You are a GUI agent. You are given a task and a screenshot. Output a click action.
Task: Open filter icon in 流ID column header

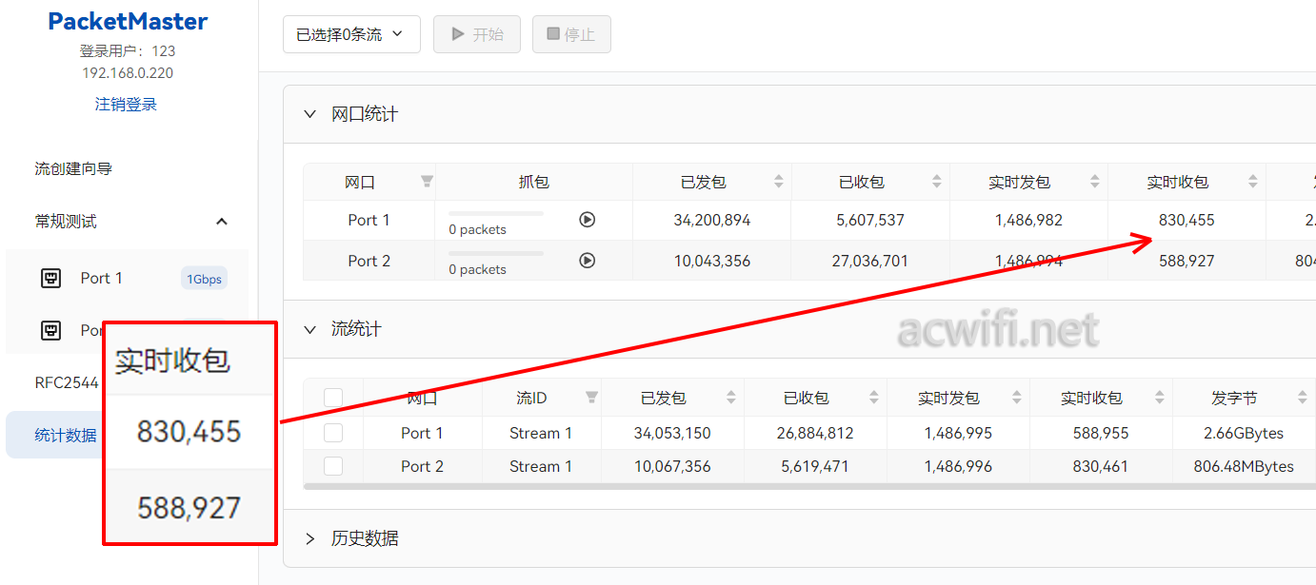(591, 398)
